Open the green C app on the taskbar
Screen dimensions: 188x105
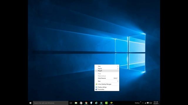tap(106, 103)
